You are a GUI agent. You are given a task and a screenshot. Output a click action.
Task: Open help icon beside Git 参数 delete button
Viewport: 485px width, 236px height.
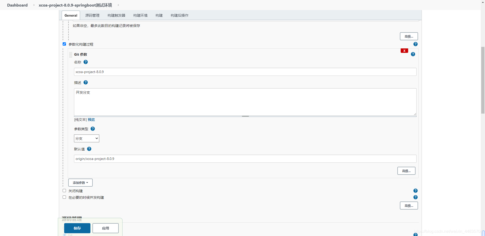tap(413, 54)
